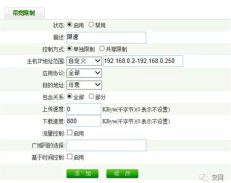231x183 pixels.
Task: Select 部分 for 包含关系
Action: (91, 97)
